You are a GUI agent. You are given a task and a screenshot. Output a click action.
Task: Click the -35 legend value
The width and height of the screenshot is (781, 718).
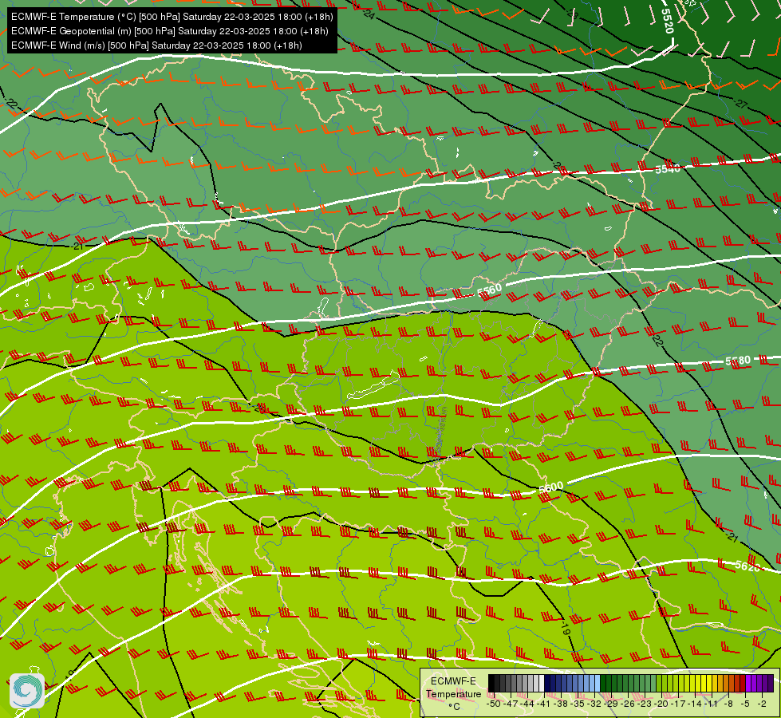(x=578, y=704)
